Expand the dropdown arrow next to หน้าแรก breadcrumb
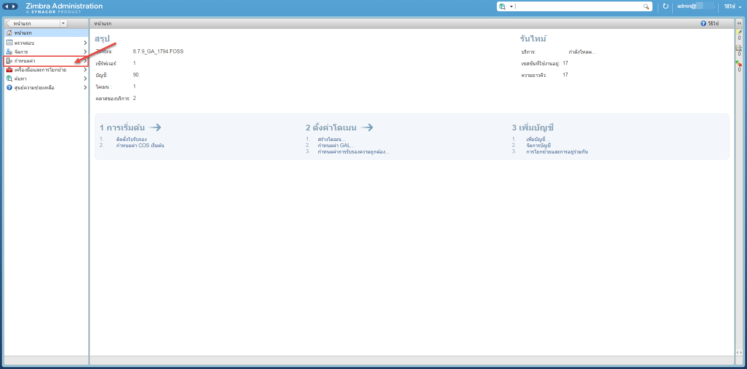Image resolution: width=747 pixels, height=369 pixels. click(63, 23)
